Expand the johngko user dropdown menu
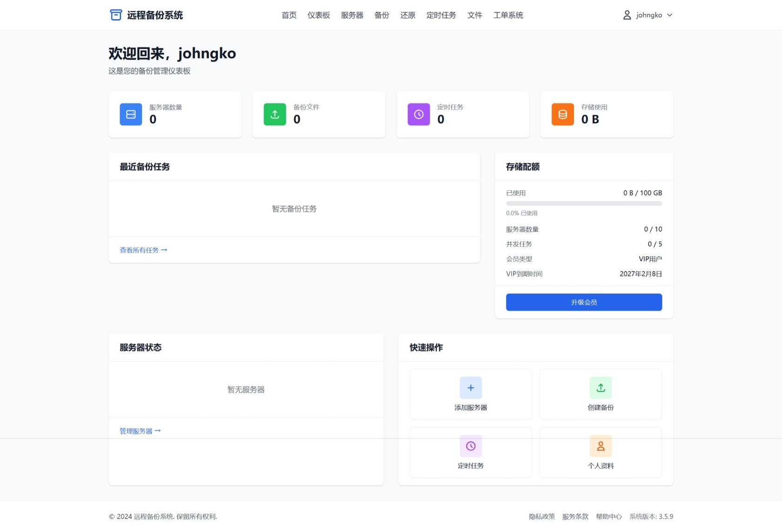Viewport: 782px width, 532px height. 648,15
